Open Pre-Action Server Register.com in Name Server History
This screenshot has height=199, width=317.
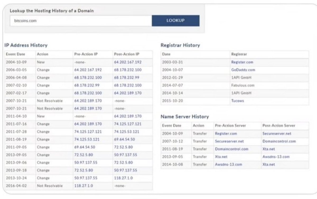226,134
